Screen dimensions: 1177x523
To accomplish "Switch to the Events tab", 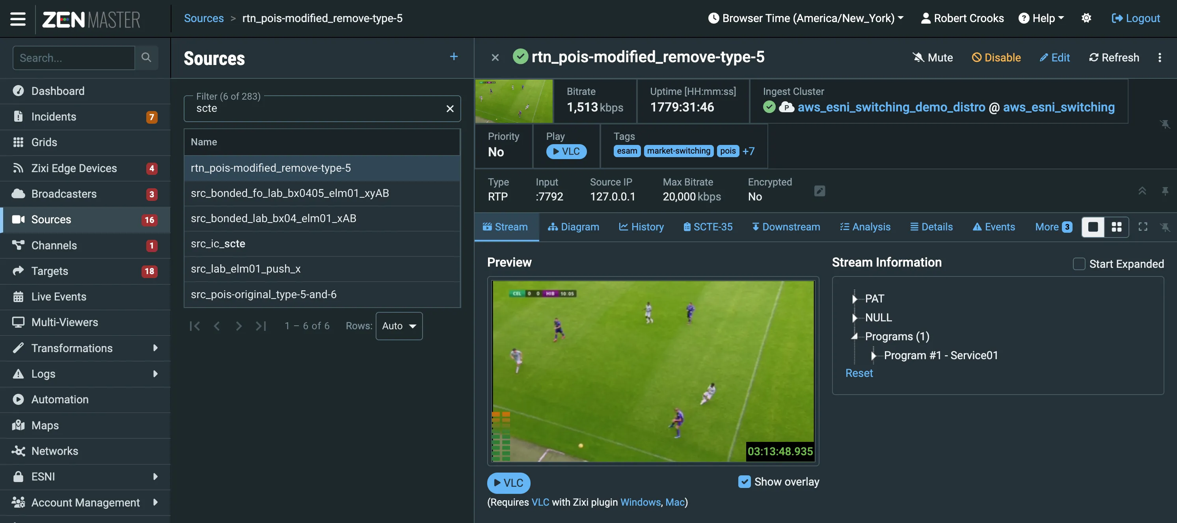I will (994, 227).
